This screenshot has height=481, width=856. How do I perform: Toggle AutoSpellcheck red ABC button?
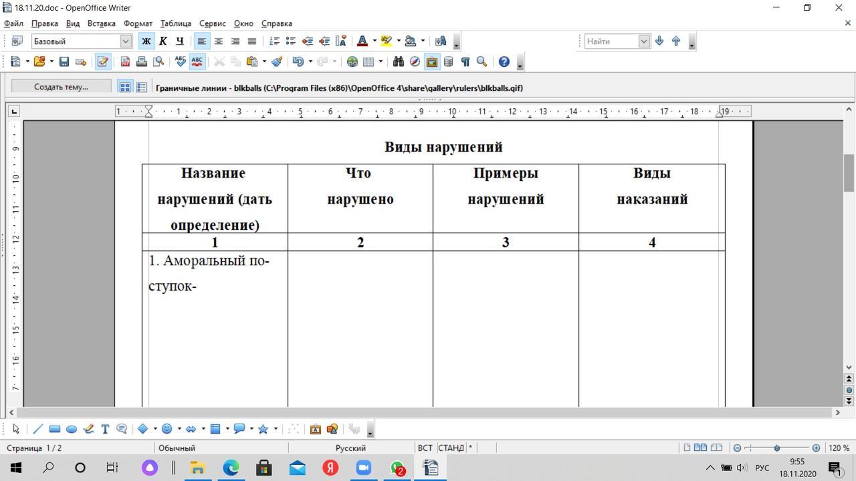pos(197,61)
